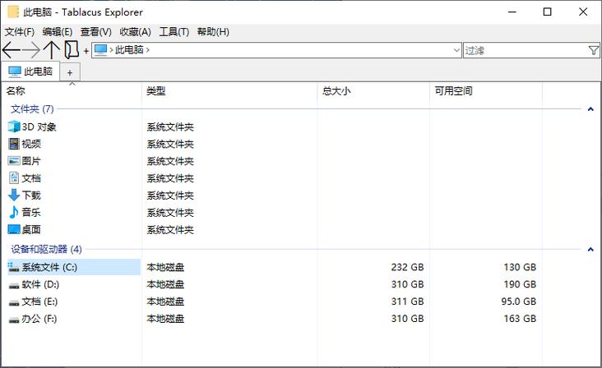
Task: Open the 帮助(H) menu
Action: 213,31
